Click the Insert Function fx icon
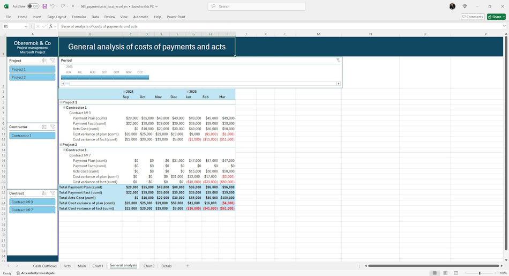This screenshot has height=276, width=509. point(51,26)
